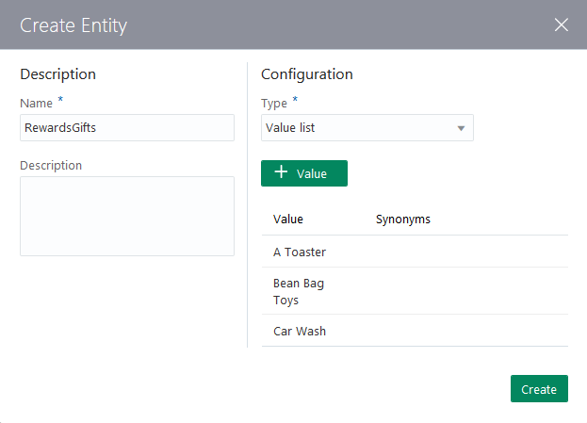Click the Configuration section heading
The image size is (587, 423).
point(307,74)
